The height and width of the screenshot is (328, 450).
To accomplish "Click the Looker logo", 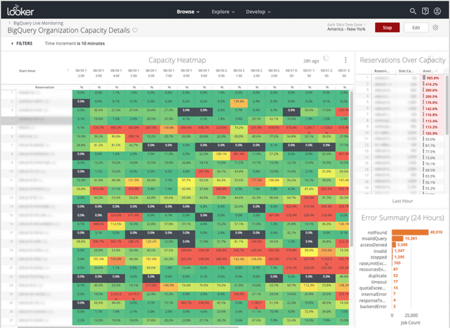I will (20, 10).
